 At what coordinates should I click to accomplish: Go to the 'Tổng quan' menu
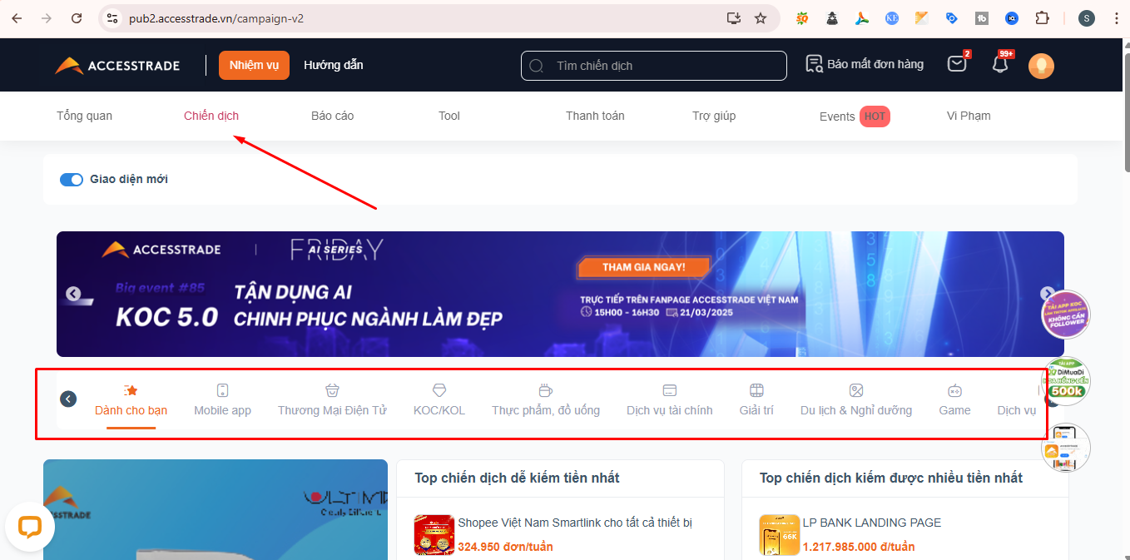pos(84,116)
